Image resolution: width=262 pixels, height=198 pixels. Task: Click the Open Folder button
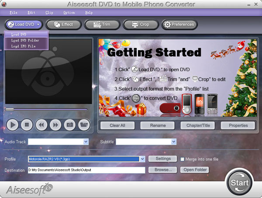coord(195,170)
